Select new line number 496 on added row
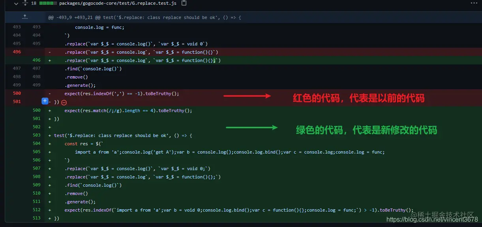 37,60
